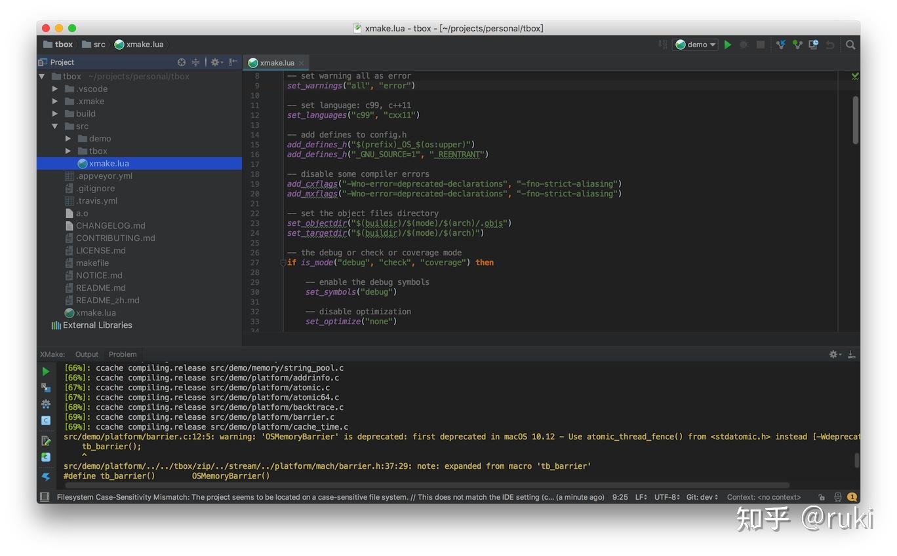897x556 pixels.
Task: Click the blue lightning icon in XMake panel
Action: [46, 476]
